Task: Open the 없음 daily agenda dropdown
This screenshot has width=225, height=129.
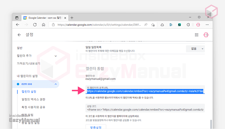Action: point(195,49)
